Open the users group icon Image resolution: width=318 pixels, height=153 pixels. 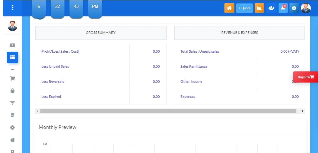[x=271, y=8]
